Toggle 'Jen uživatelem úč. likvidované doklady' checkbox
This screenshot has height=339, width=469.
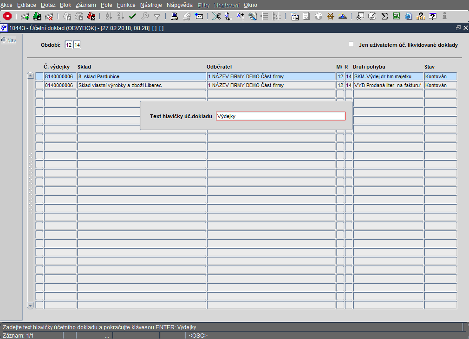(352, 44)
